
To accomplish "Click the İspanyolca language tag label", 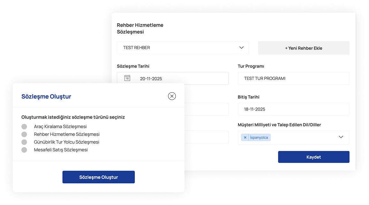I will (x=259, y=138).
